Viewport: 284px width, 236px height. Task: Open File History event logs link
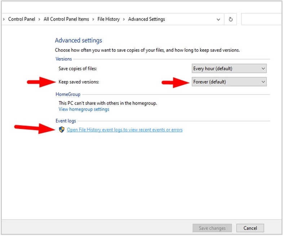[125, 130]
